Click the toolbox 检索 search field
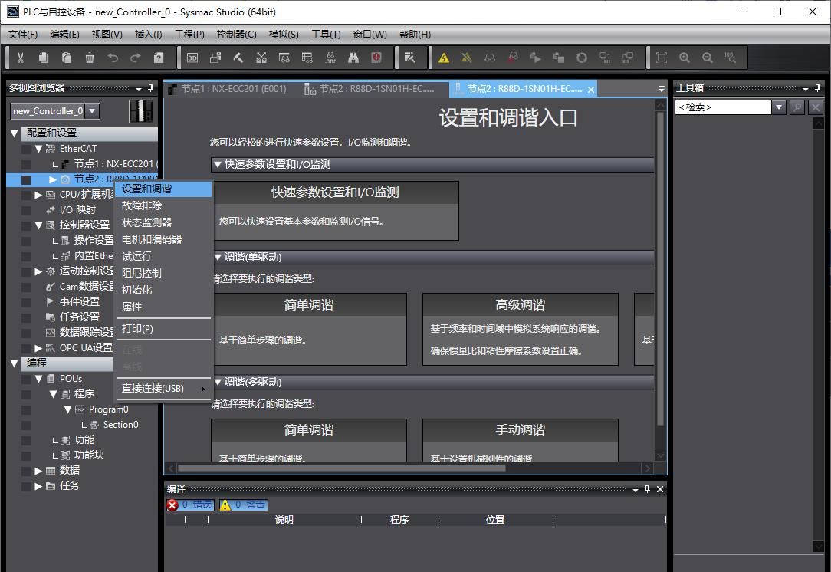 coord(722,107)
